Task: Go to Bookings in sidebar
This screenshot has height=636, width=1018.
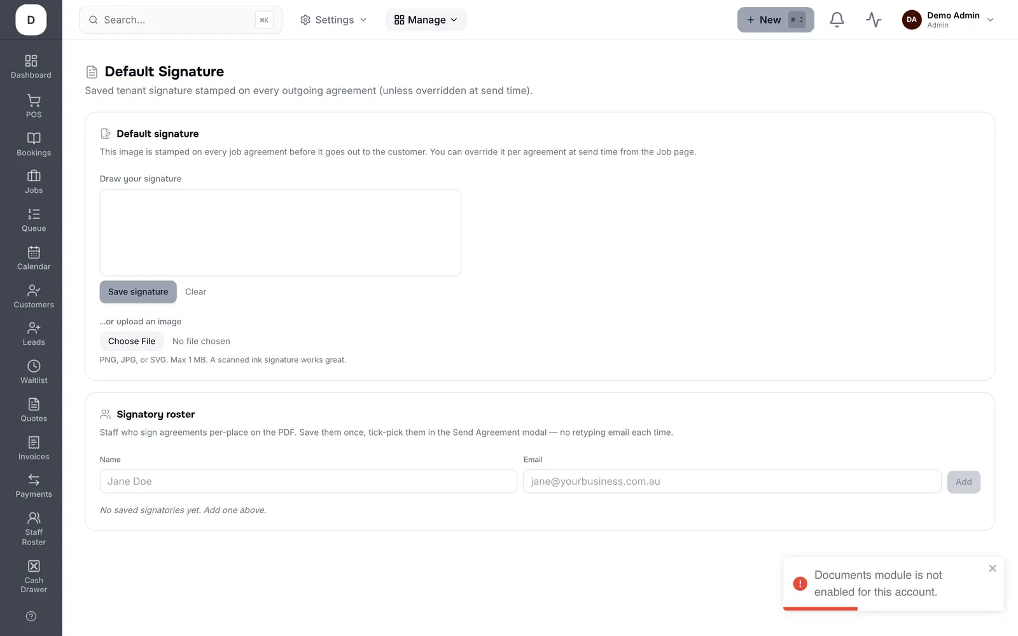Action: pos(34,144)
